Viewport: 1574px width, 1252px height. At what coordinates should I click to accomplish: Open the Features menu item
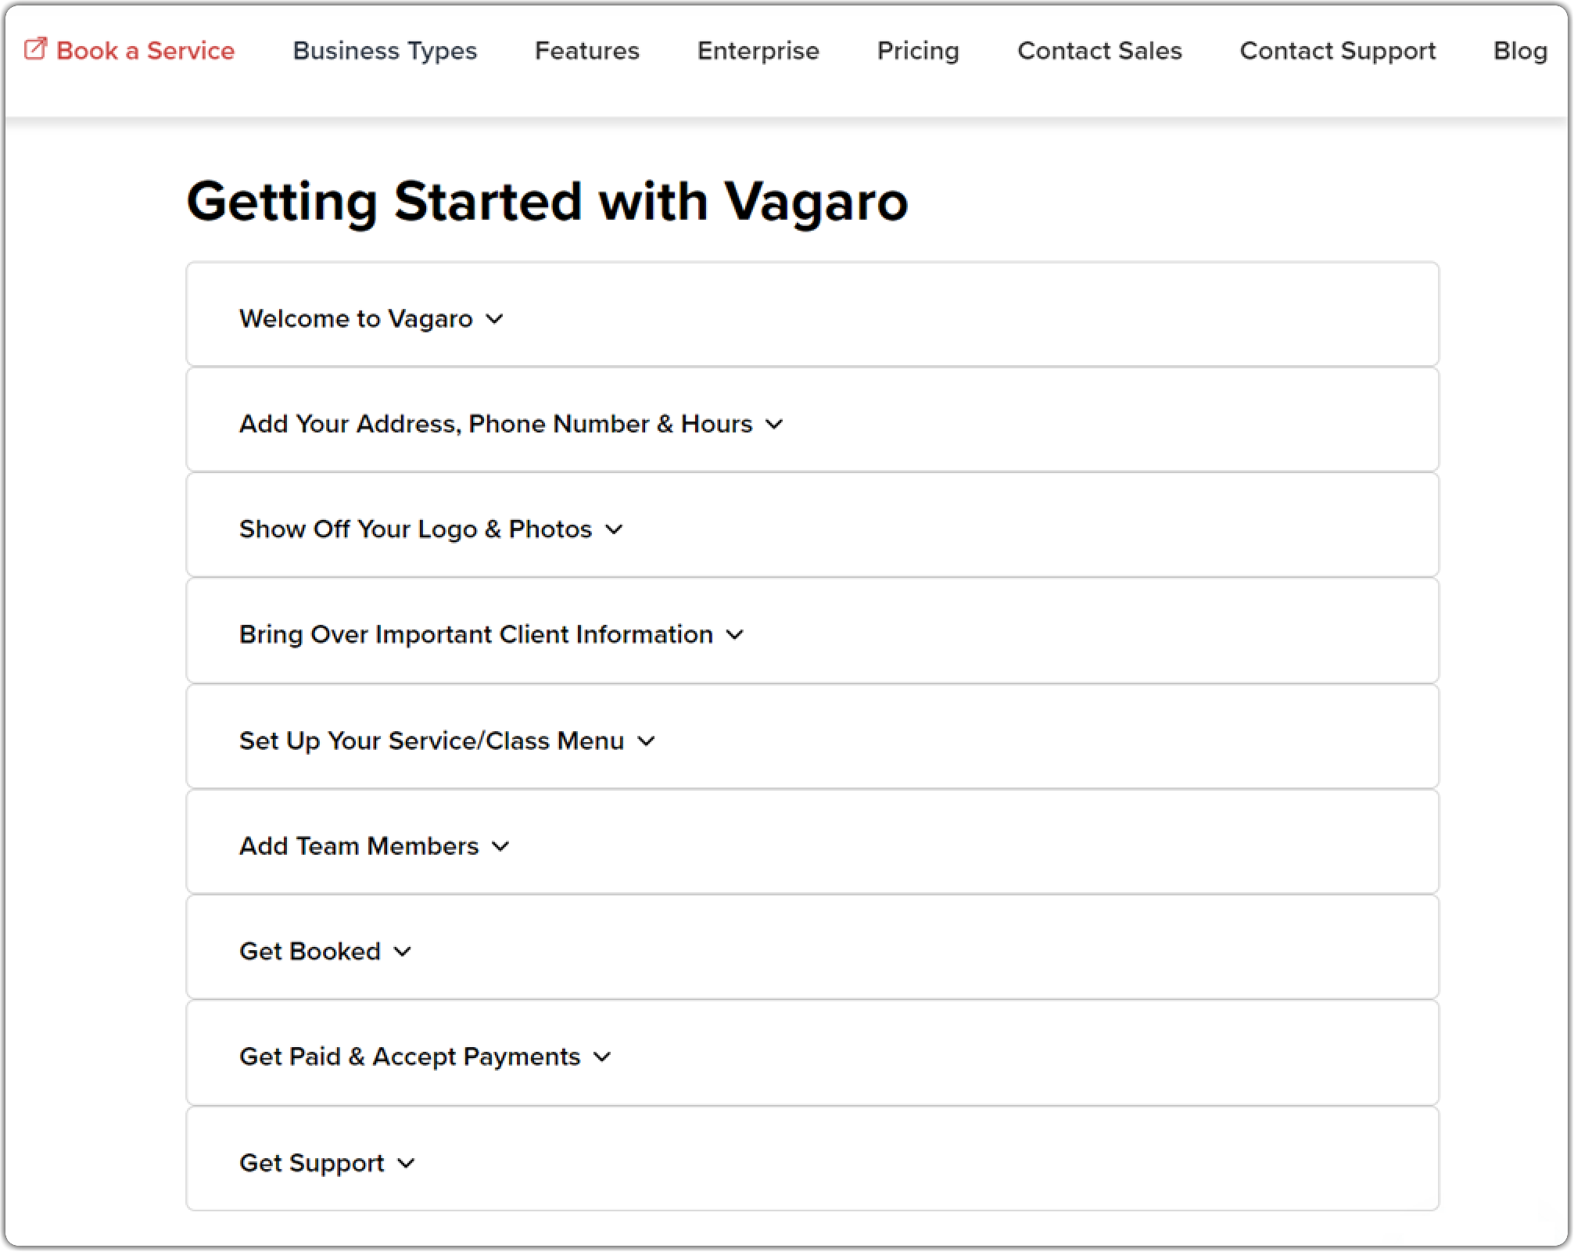587,51
